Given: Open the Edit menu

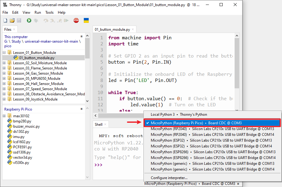Looking at the screenshot, I should click(15, 12).
